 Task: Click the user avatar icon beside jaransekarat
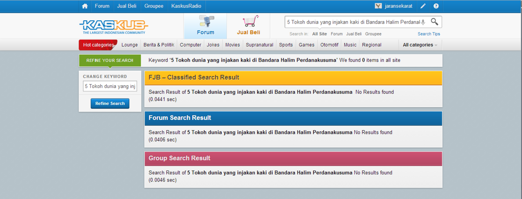coord(378,6)
